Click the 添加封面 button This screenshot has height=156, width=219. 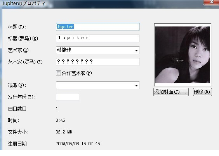coord(171,92)
